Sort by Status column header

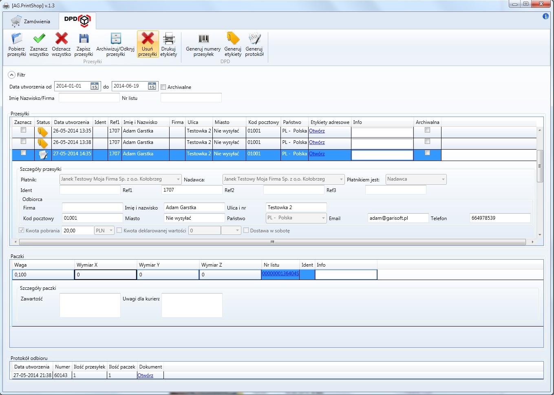[43, 122]
